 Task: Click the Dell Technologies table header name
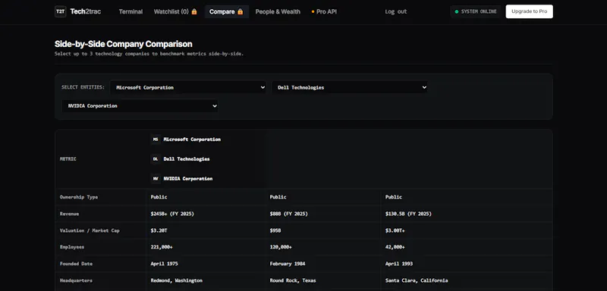pyautogui.click(x=187, y=159)
